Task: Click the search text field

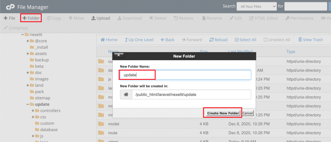Action: click(305, 6)
